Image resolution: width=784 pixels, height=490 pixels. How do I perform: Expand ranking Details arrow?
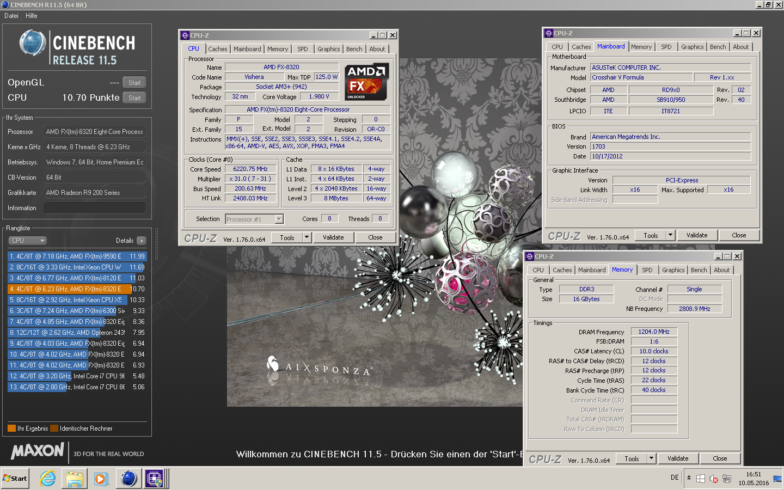point(142,241)
